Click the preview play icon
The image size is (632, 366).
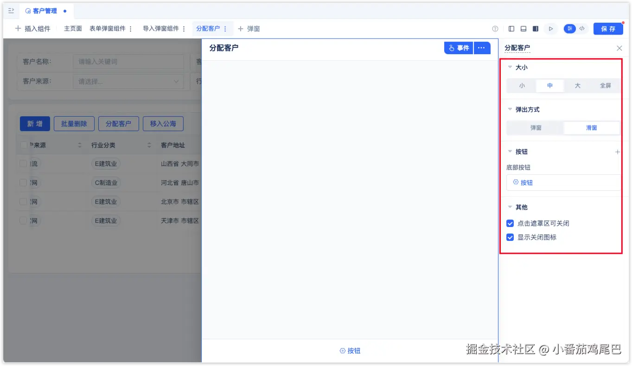pyautogui.click(x=551, y=29)
